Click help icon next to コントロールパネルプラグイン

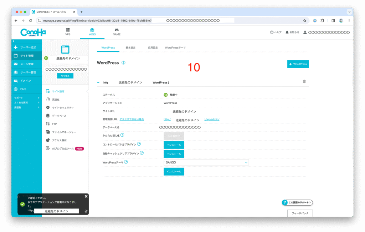139,144
